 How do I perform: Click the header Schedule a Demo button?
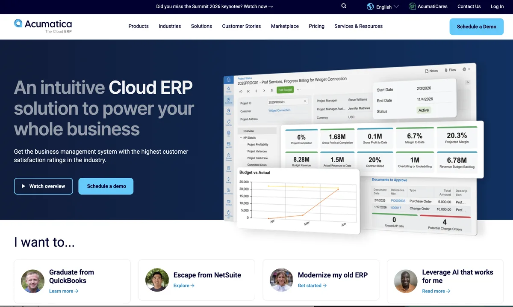pyautogui.click(x=477, y=27)
